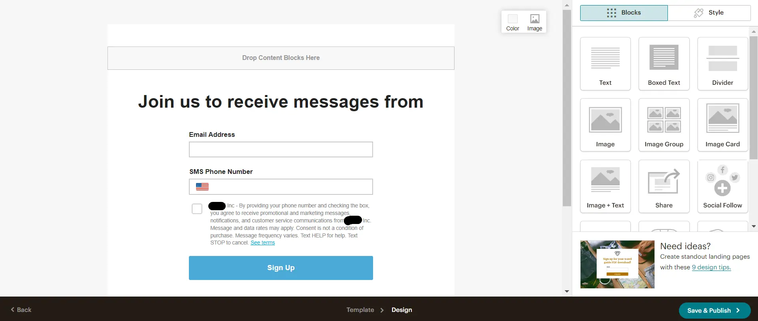
Task: Go to the Template step
Action: pyautogui.click(x=360, y=310)
